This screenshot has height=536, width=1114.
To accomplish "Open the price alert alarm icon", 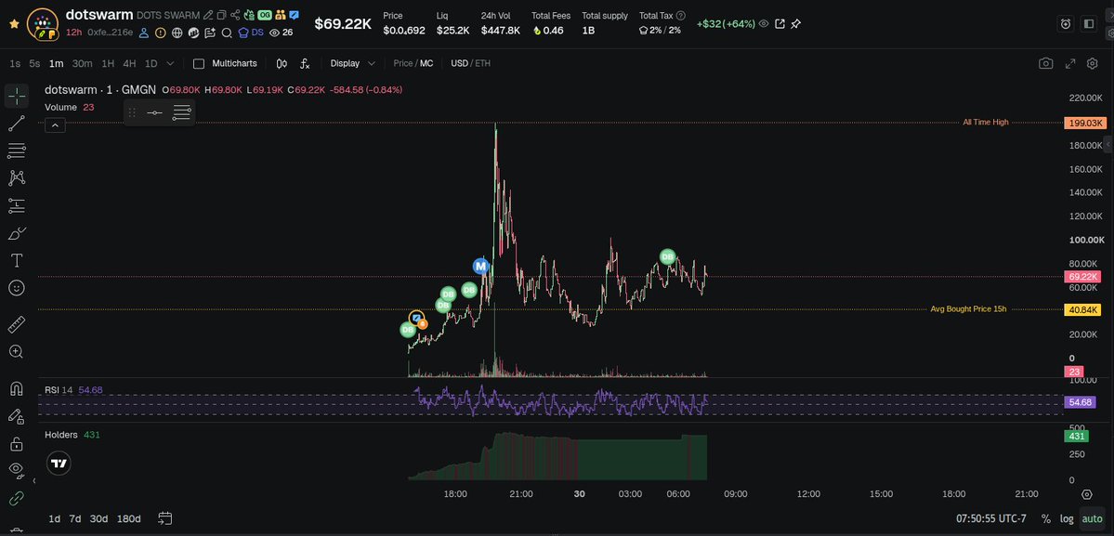I will point(1066,23).
